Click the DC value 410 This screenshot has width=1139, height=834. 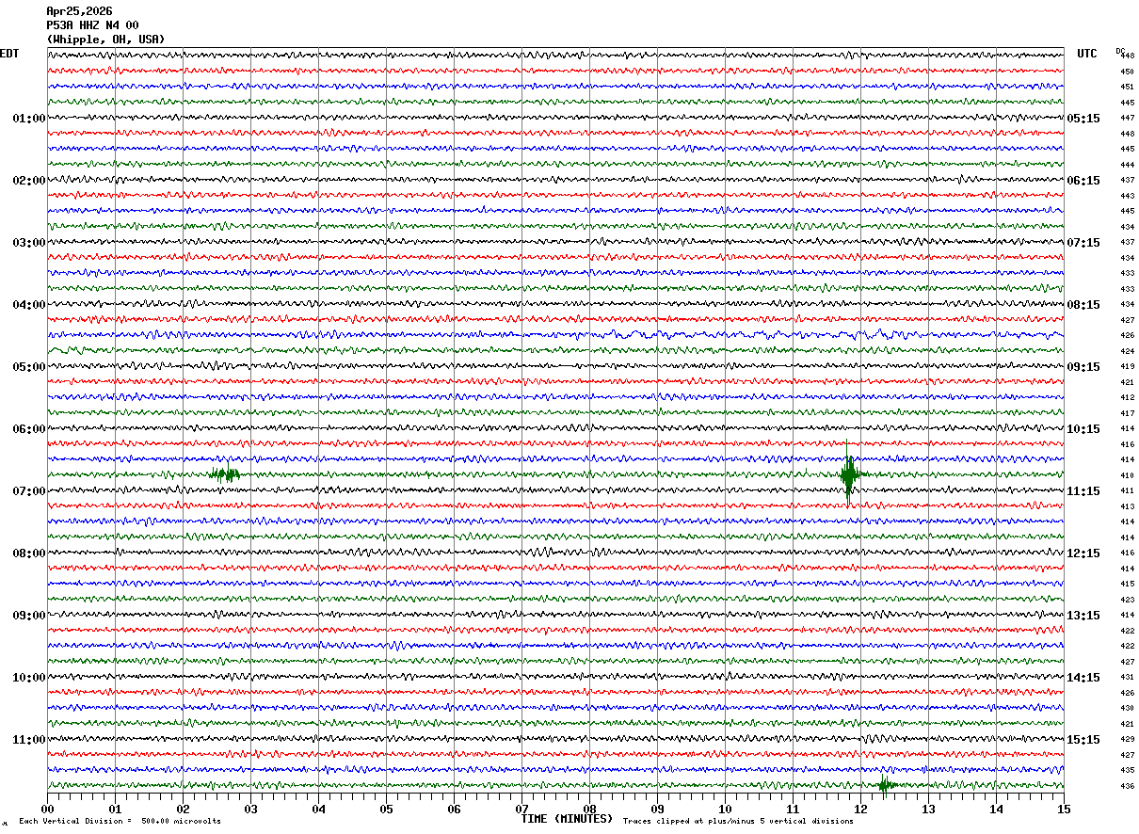1127,475
